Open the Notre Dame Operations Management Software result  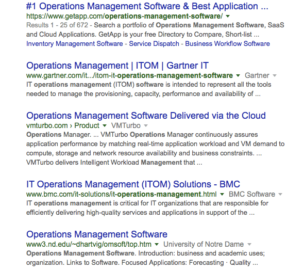click(x=97, y=234)
